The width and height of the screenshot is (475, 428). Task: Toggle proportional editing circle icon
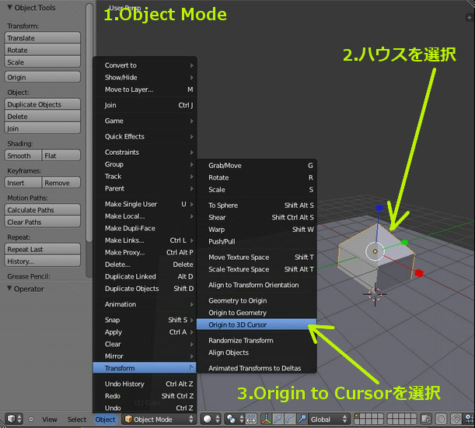[x=441, y=419]
